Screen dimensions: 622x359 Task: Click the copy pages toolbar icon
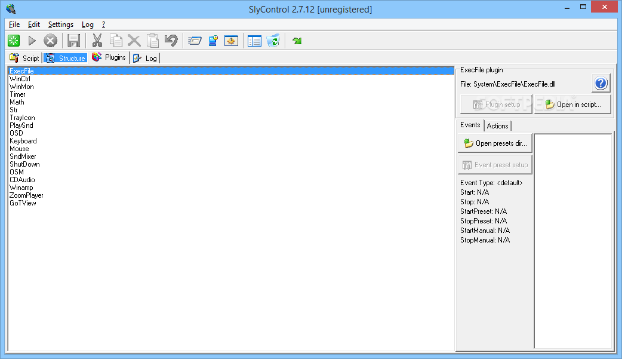point(116,41)
